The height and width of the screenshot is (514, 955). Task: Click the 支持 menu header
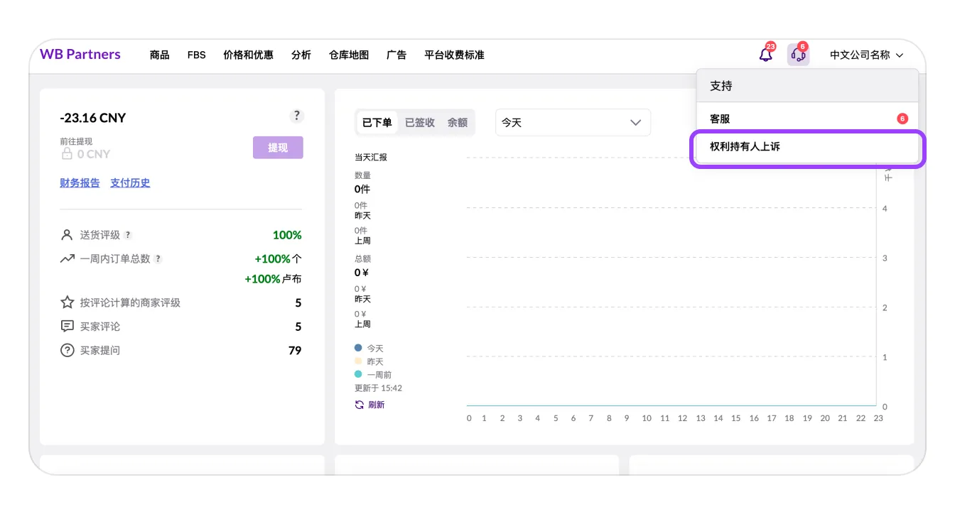pyautogui.click(x=807, y=86)
